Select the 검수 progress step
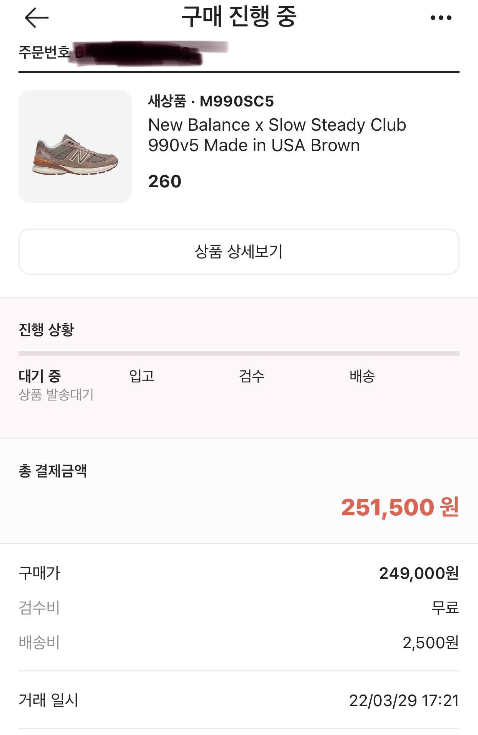Image resolution: width=478 pixels, height=735 pixels. [x=252, y=376]
